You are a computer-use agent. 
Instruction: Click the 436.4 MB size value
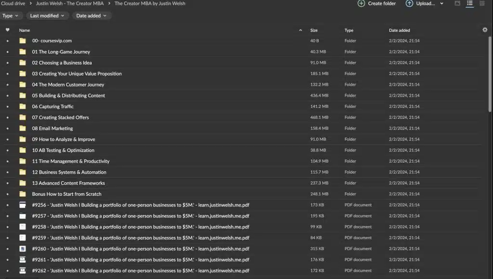point(319,96)
